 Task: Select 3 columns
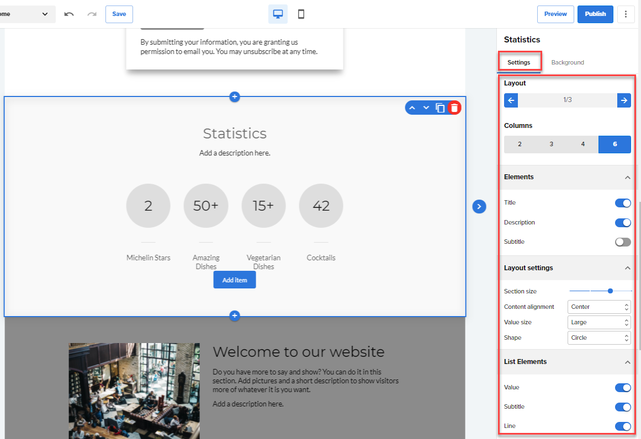click(551, 144)
